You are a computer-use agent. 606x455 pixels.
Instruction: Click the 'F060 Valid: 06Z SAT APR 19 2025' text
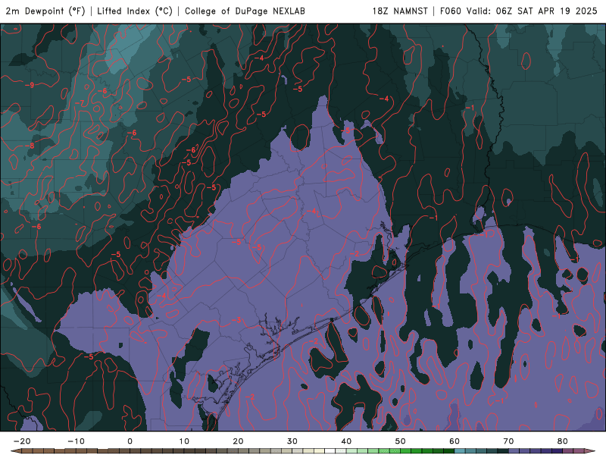(519, 11)
